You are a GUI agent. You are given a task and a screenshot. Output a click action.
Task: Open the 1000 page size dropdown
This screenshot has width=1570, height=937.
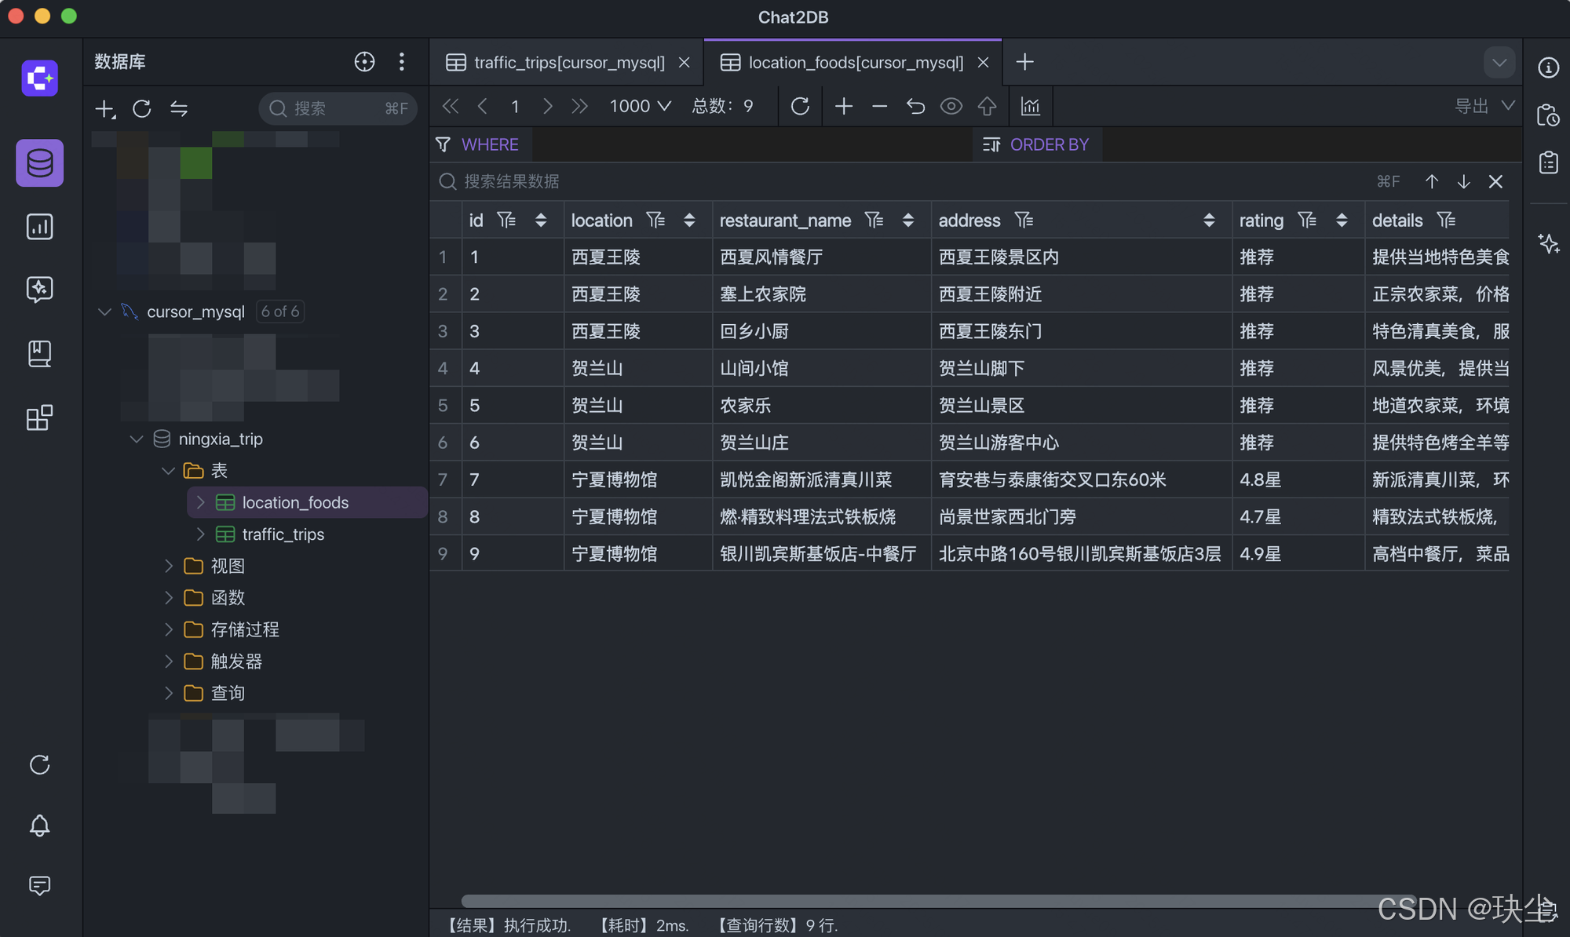pos(640,106)
